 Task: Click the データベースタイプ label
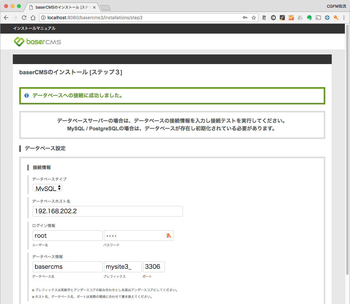pyautogui.click(x=49, y=179)
